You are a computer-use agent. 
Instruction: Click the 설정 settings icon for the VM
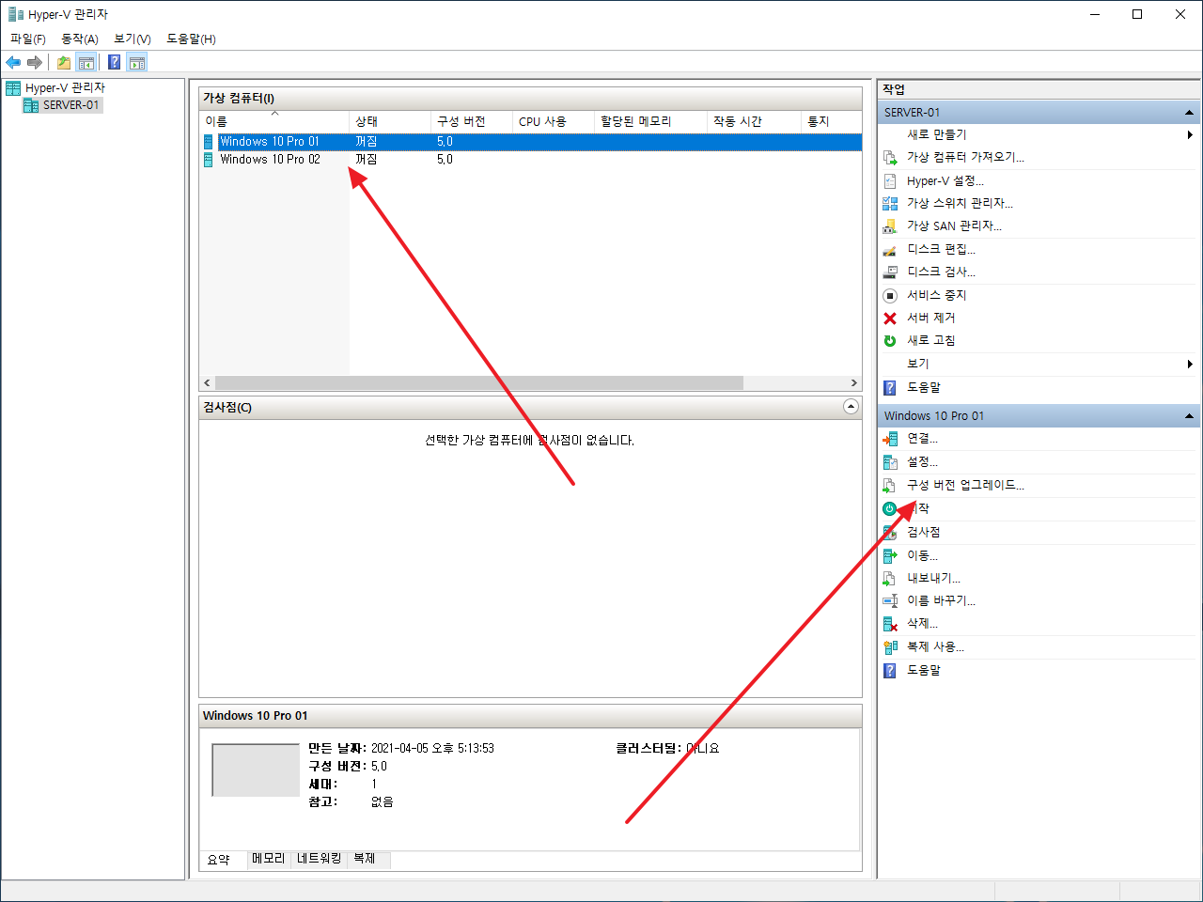[x=890, y=462]
